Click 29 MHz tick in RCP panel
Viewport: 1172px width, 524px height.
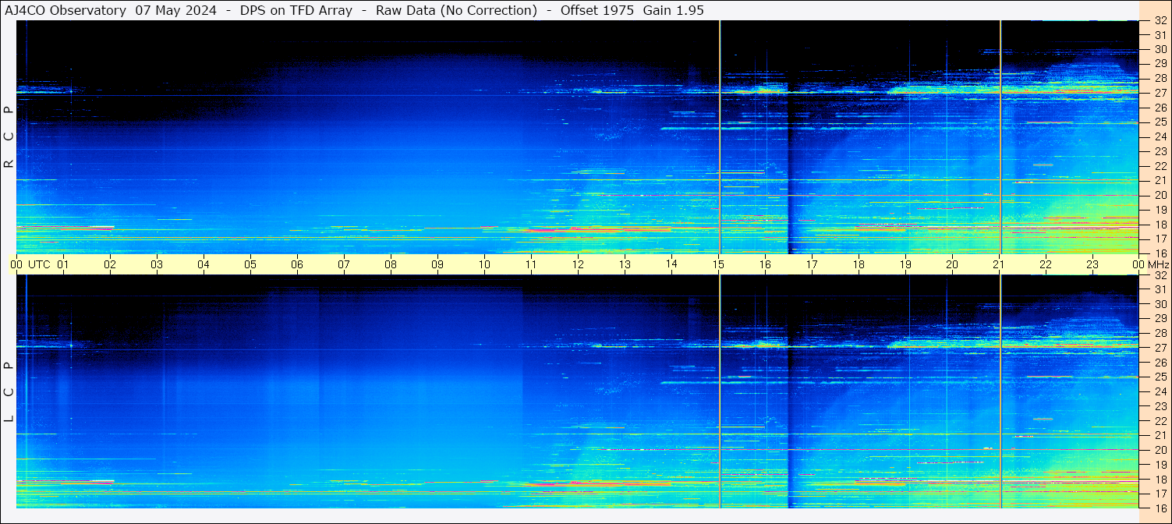(1160, 64)
